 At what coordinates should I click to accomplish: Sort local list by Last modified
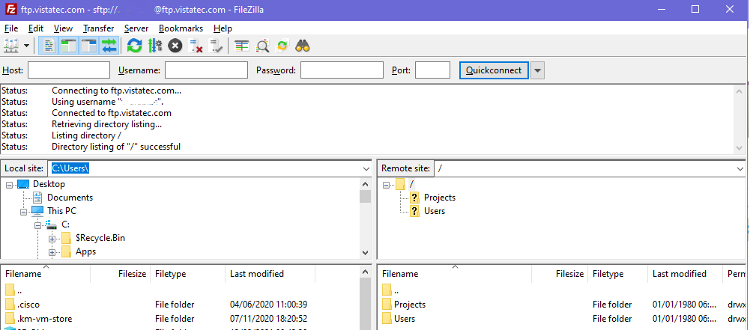[270, 274]
